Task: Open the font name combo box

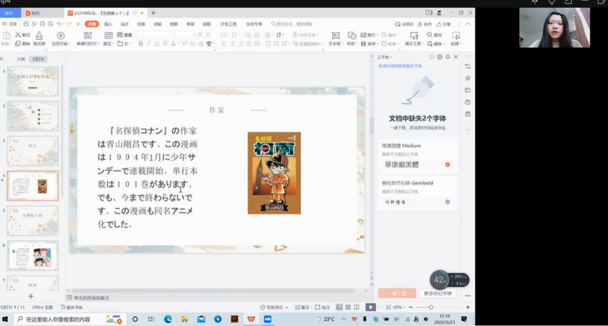Action: point(155,35)
